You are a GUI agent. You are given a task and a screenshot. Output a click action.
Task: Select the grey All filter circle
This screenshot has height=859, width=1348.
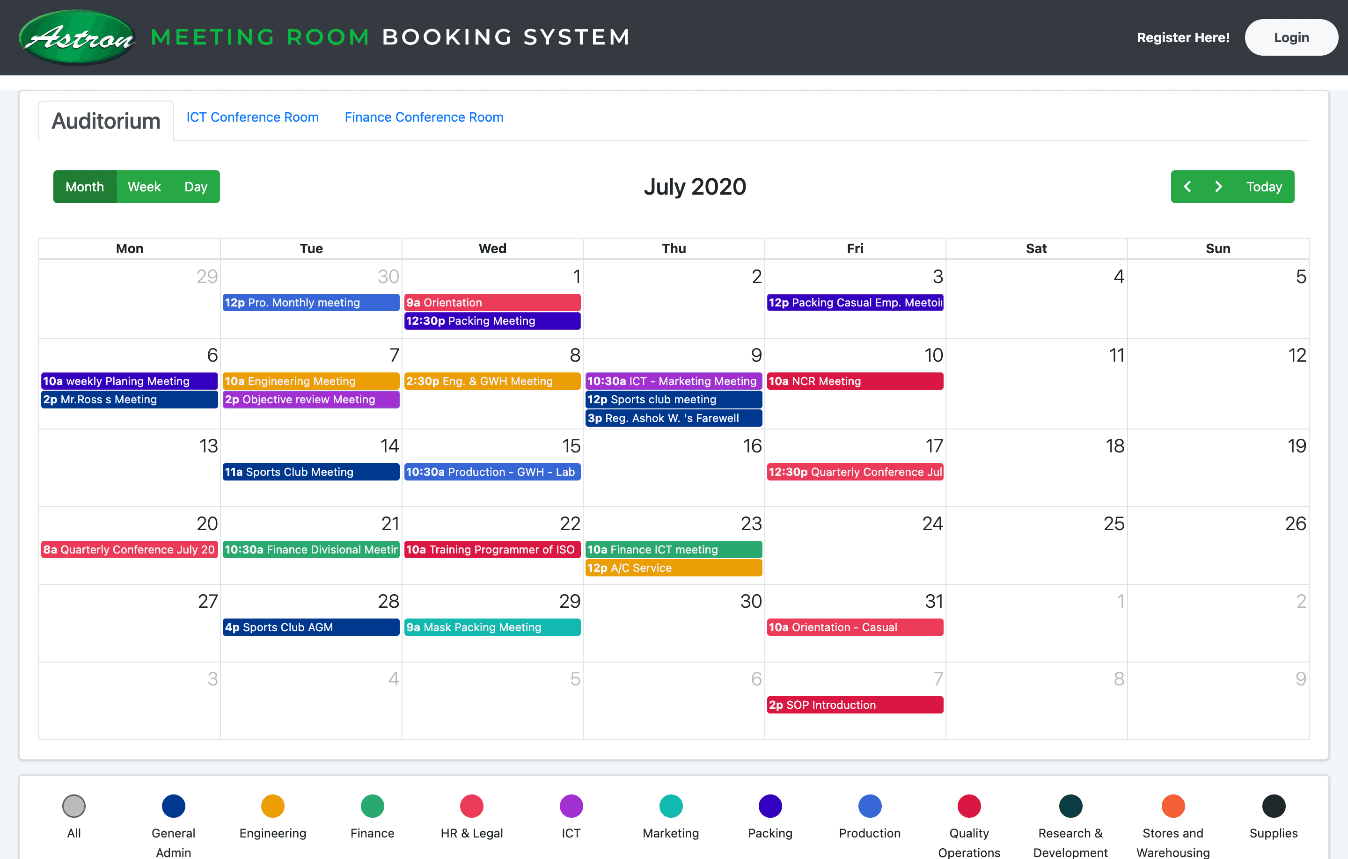tap(74, 805)
